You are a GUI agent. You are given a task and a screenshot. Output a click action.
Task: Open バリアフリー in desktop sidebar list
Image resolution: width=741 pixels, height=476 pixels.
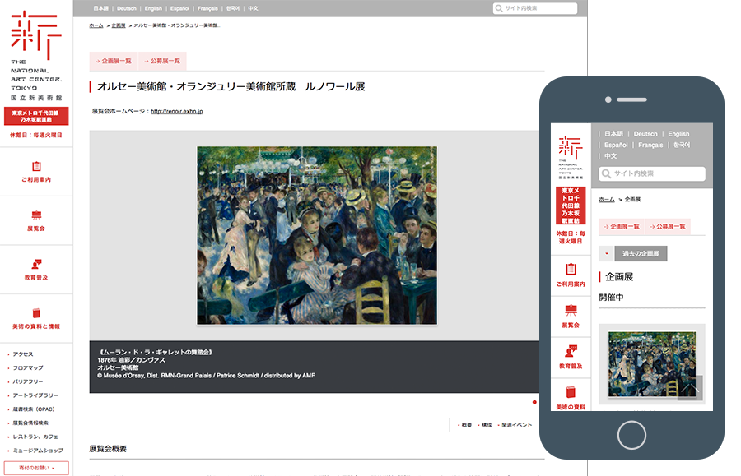pyautogui.click(x=28, y=381)
